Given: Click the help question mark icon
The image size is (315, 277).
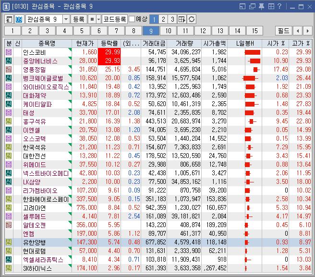Looking at the screenshot, I should click(279, 6).
